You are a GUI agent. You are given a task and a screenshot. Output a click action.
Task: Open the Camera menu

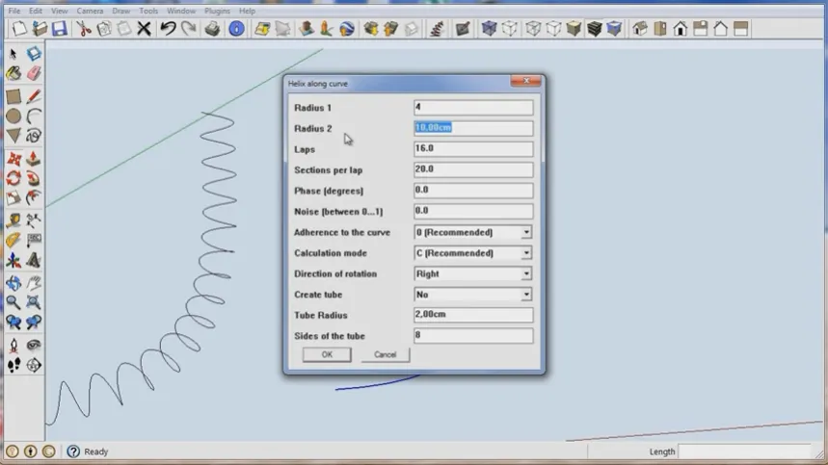[x=90, y=11]
